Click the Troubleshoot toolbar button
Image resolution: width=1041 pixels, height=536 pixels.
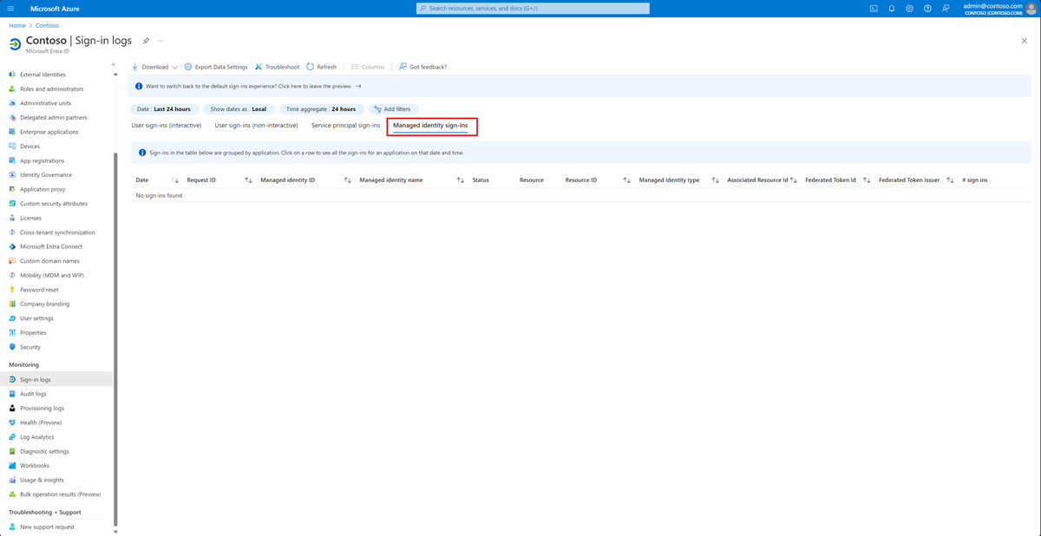point(277,67)
